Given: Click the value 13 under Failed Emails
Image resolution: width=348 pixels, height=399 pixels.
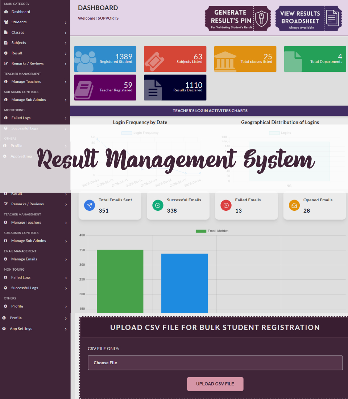Looking at the screenshot, I should tap(239, 211).
